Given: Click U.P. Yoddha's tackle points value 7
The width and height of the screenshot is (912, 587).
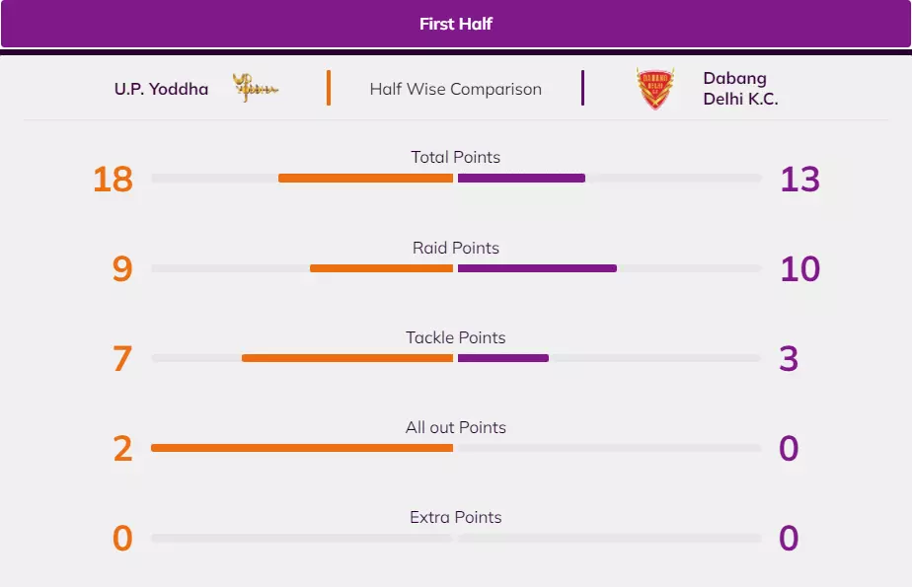Looking at the screenshot, I should point(122,359).
